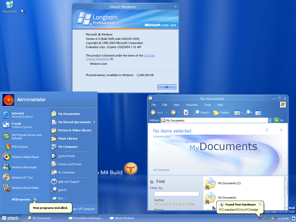Open the Tools menu

(x=207, y=105)
